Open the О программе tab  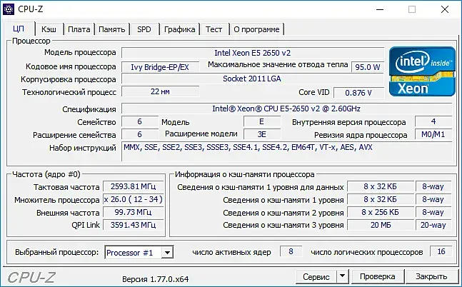256,29
